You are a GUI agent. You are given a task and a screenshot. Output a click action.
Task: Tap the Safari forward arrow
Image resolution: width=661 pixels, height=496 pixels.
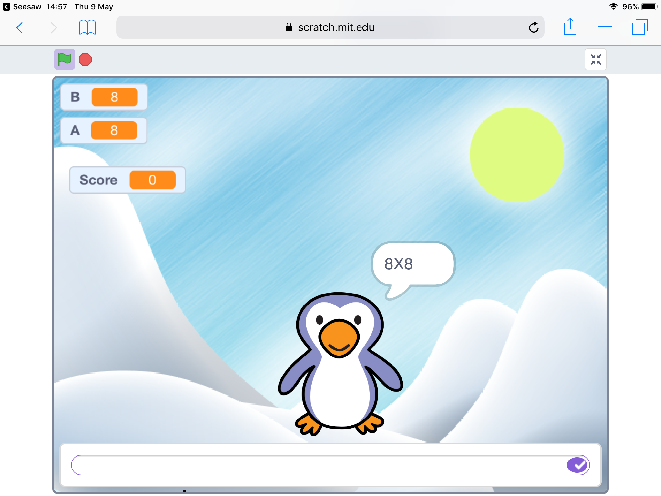54,28
